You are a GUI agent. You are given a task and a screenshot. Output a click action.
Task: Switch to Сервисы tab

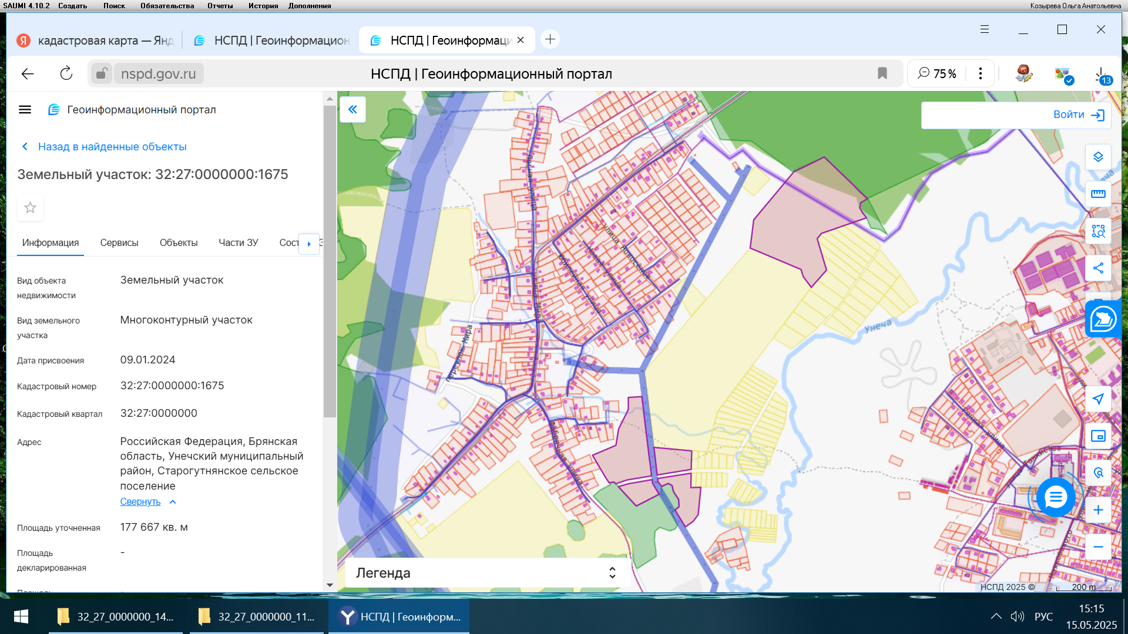(119, 242)
